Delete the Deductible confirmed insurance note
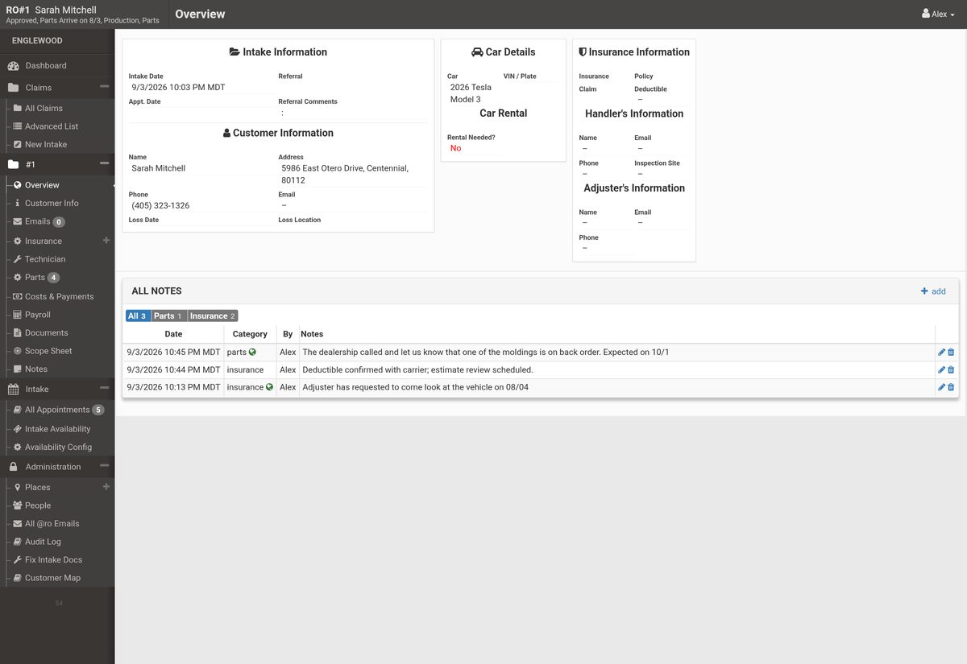The image size is (967, 664). pyautogui.click(x=951, y=370)
